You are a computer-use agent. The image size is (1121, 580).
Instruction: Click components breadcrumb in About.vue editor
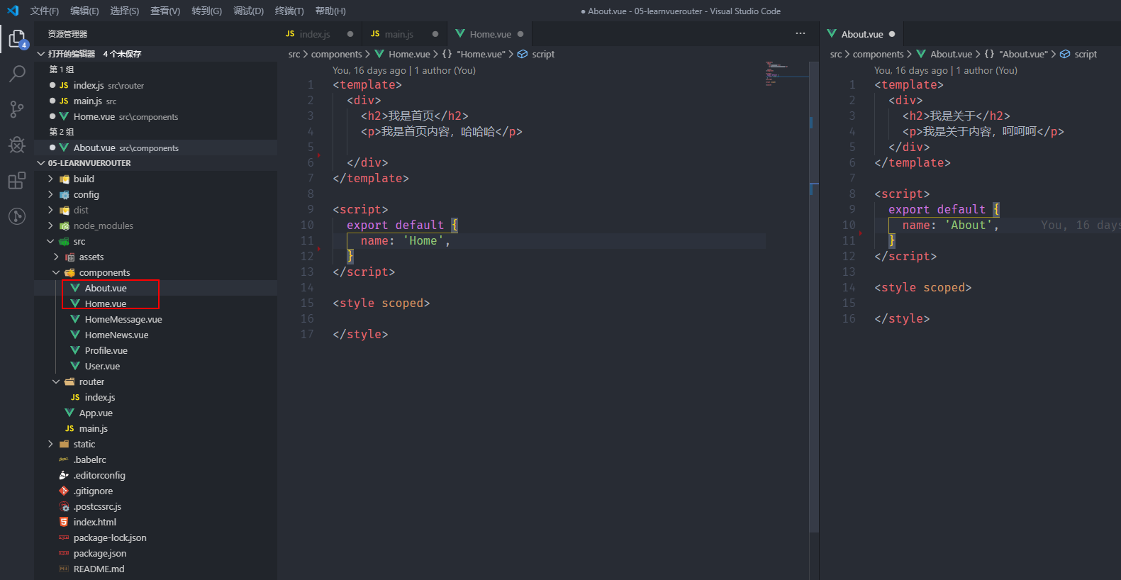click(878, 54)
